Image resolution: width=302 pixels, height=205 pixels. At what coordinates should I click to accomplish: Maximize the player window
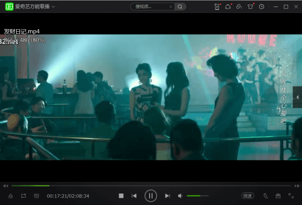coord(286,7)
